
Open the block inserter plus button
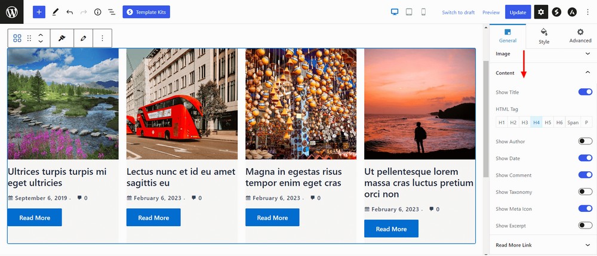pyautogui.click(x=39, y=12)
